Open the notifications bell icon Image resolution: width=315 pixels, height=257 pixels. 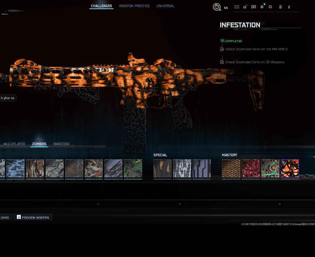262,7
